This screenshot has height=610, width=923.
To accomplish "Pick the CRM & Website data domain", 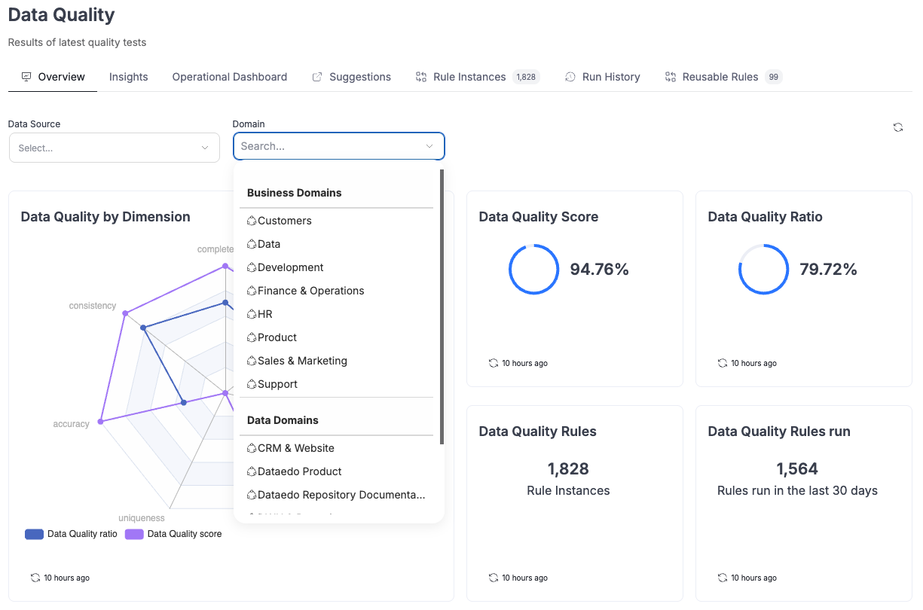I will click(x=336, y=448).
